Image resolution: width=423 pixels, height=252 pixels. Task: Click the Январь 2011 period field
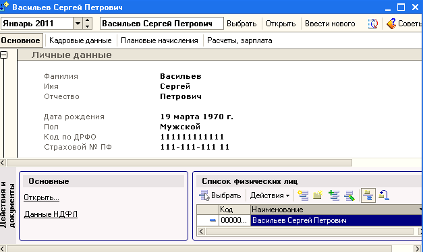37,24
